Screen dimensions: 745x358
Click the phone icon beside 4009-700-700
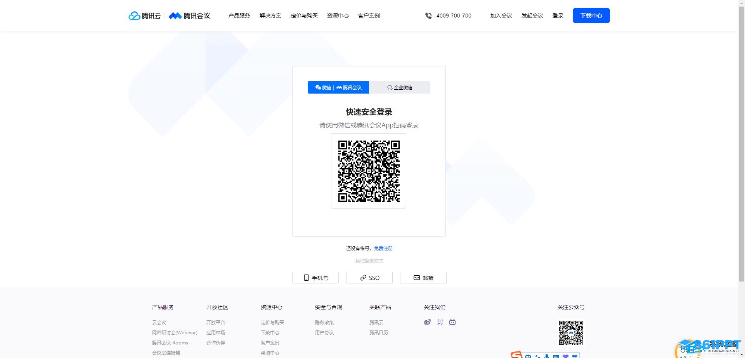pos(428,16)
